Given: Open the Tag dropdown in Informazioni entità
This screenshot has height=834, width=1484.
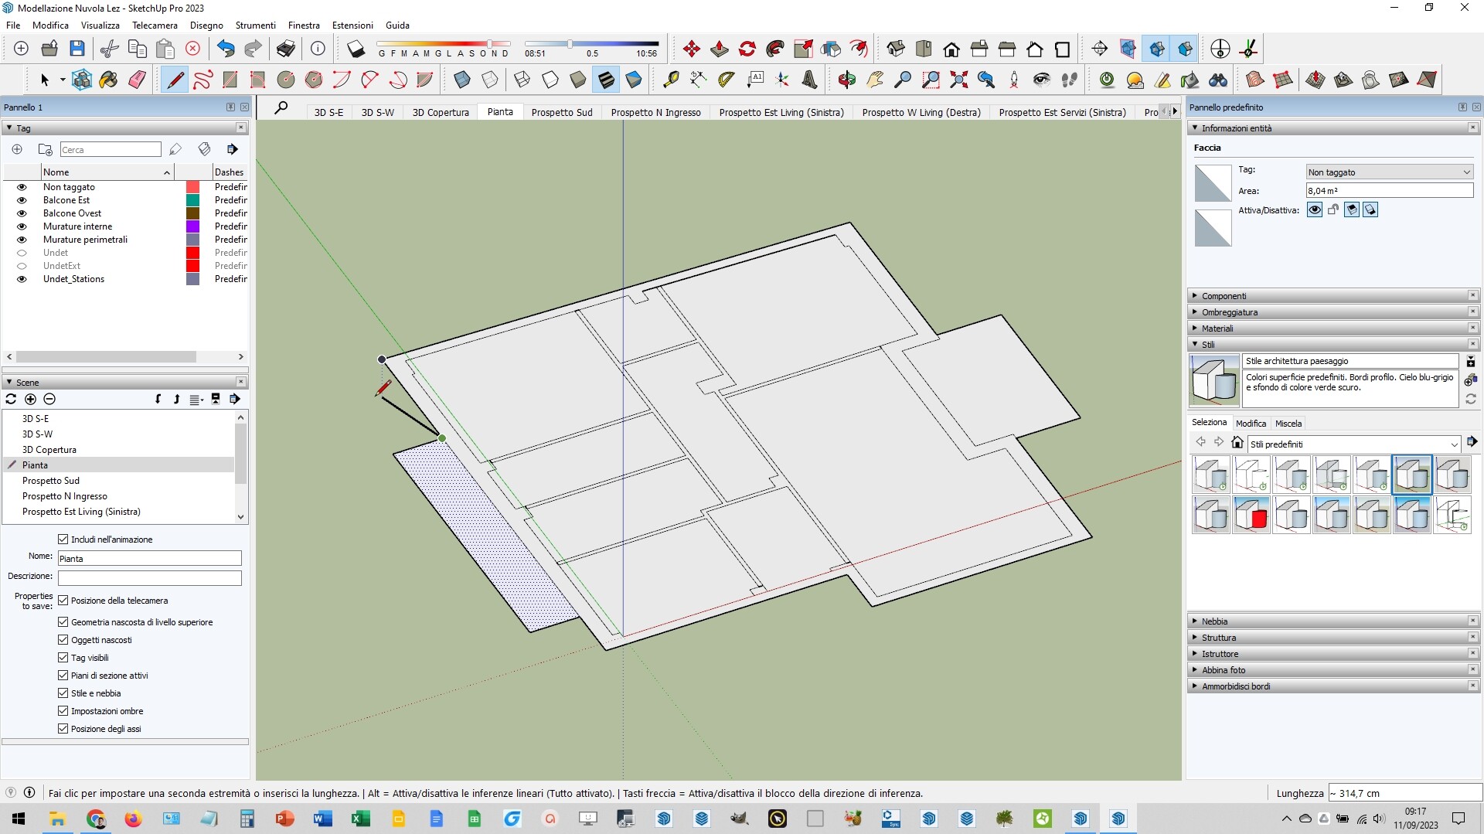Looking at the screenshot, I should 1388,172.
